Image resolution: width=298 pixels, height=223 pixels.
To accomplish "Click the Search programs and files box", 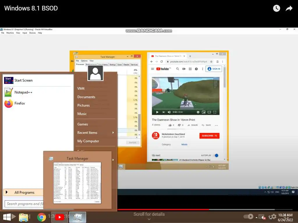I will [x=24, y=204].
